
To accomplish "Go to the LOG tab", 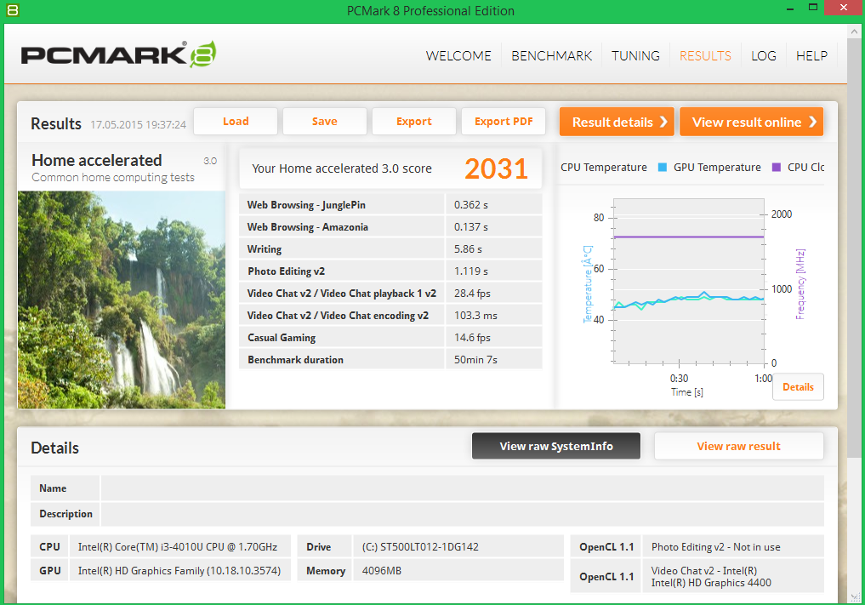I will tap(764, 56).
